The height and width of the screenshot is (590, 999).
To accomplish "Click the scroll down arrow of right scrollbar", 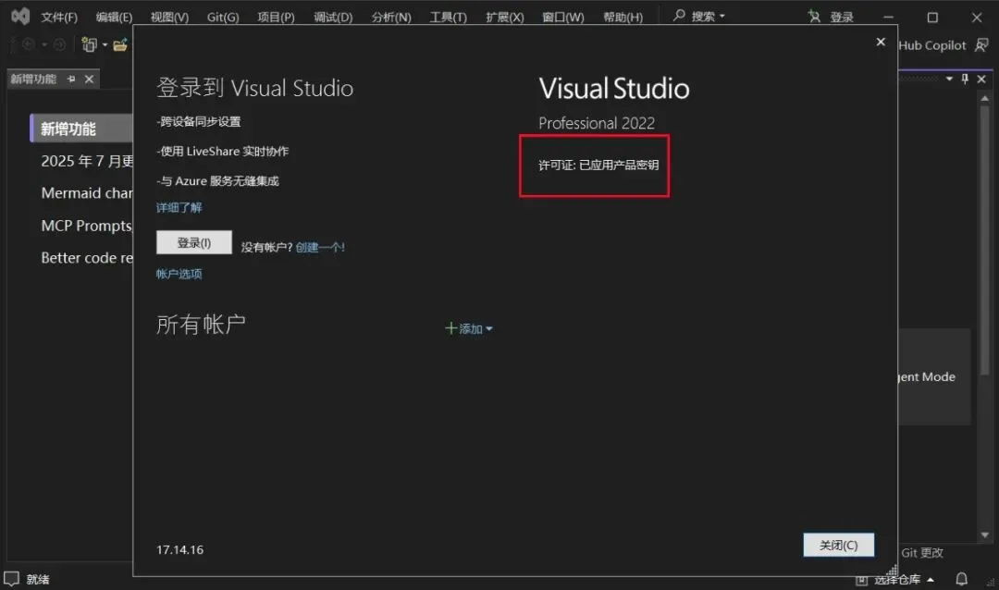I will pyautogui.click(x=985, y=535).
